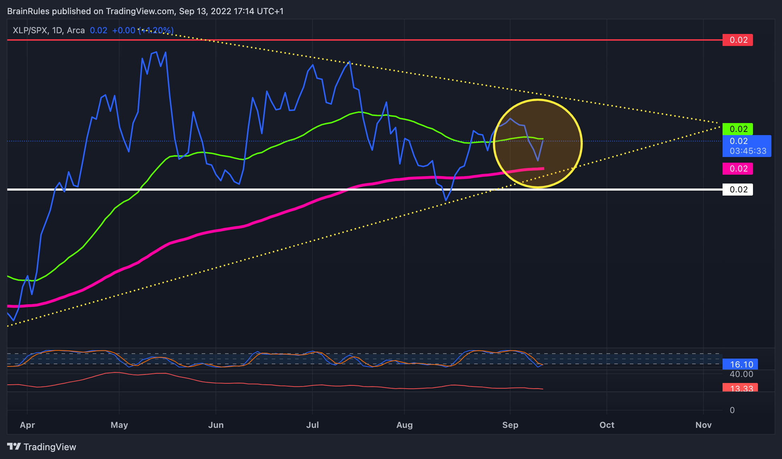Click the XLP/SPX, 1D, Arca symbol title
The height and width of the screenshot is (459, 782).
click(49, 30)
